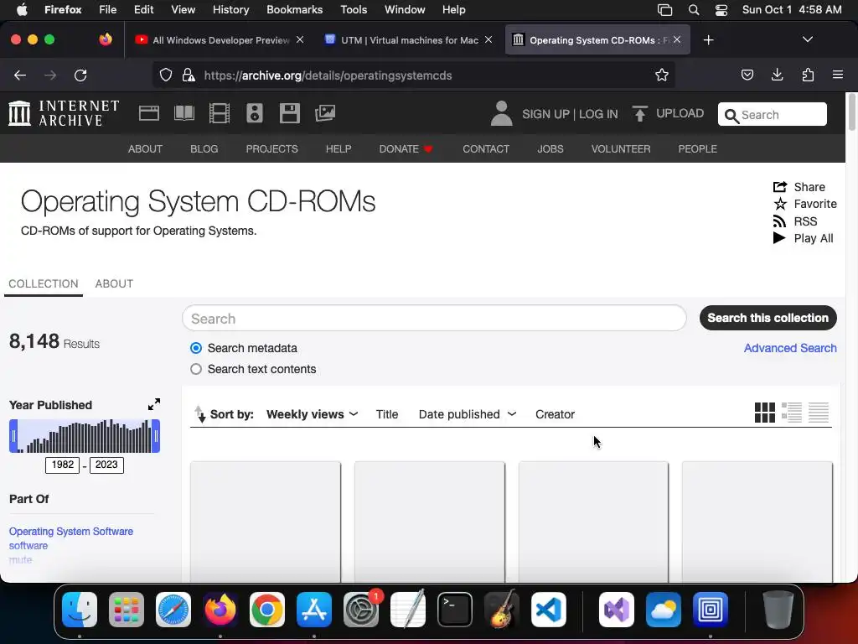Launch Terminal from the Dock
This screenshot has width=858, height=644.
click(455, 609)
